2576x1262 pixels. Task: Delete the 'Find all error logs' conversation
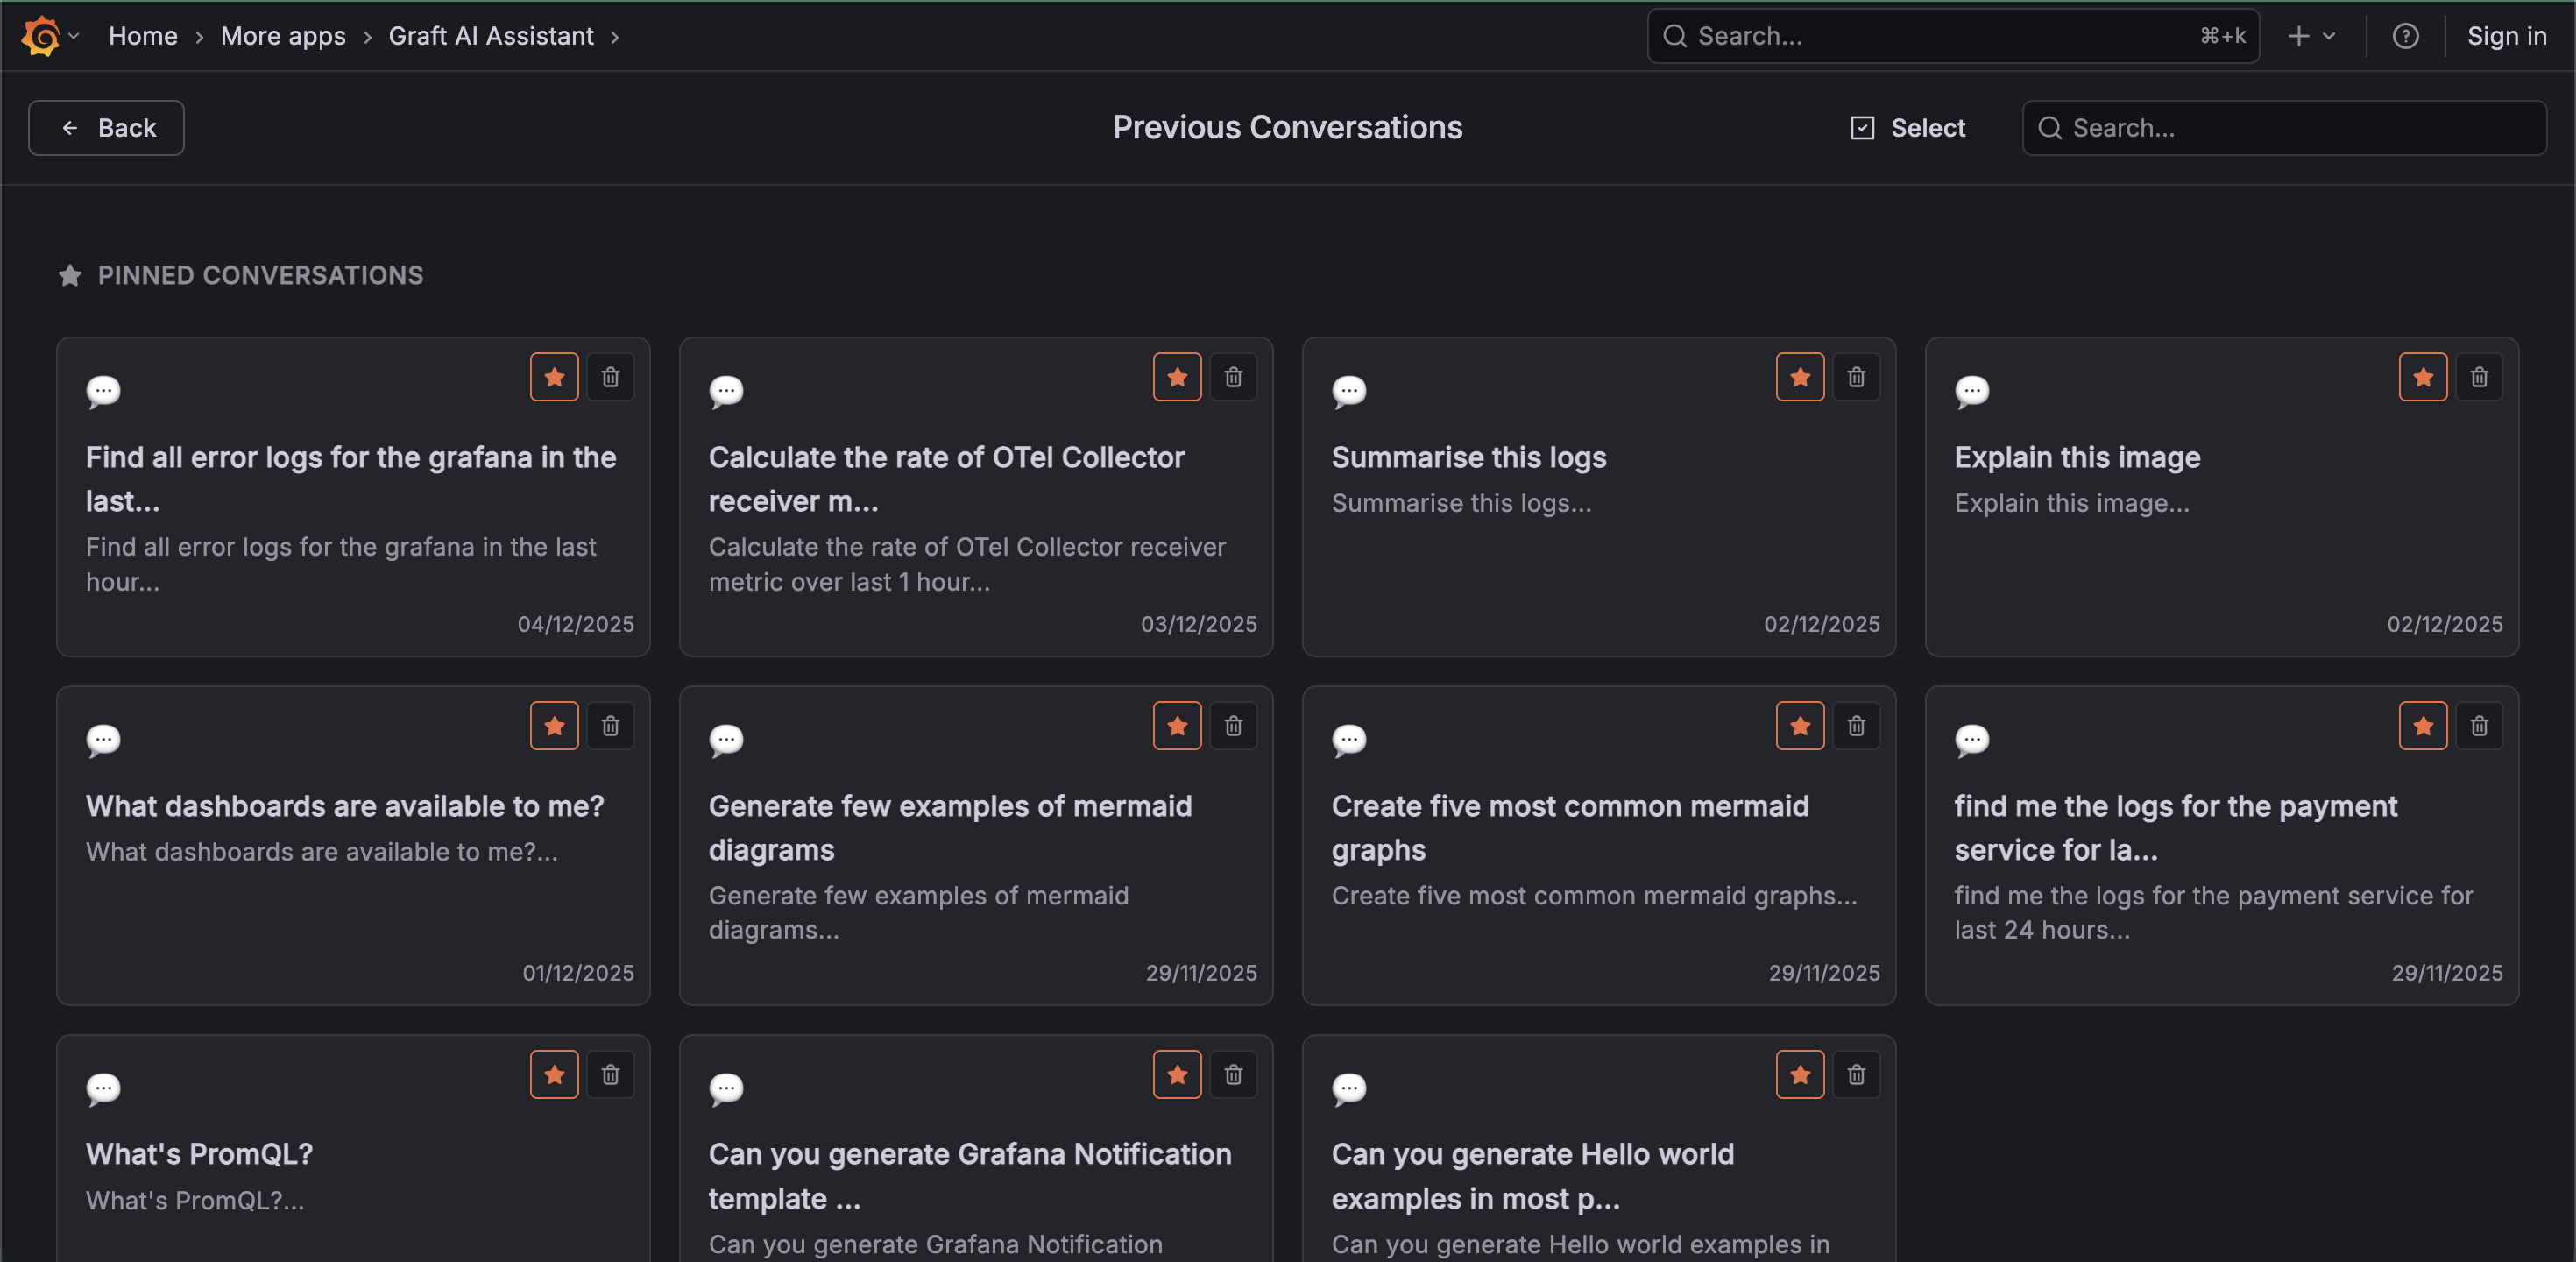610,377
